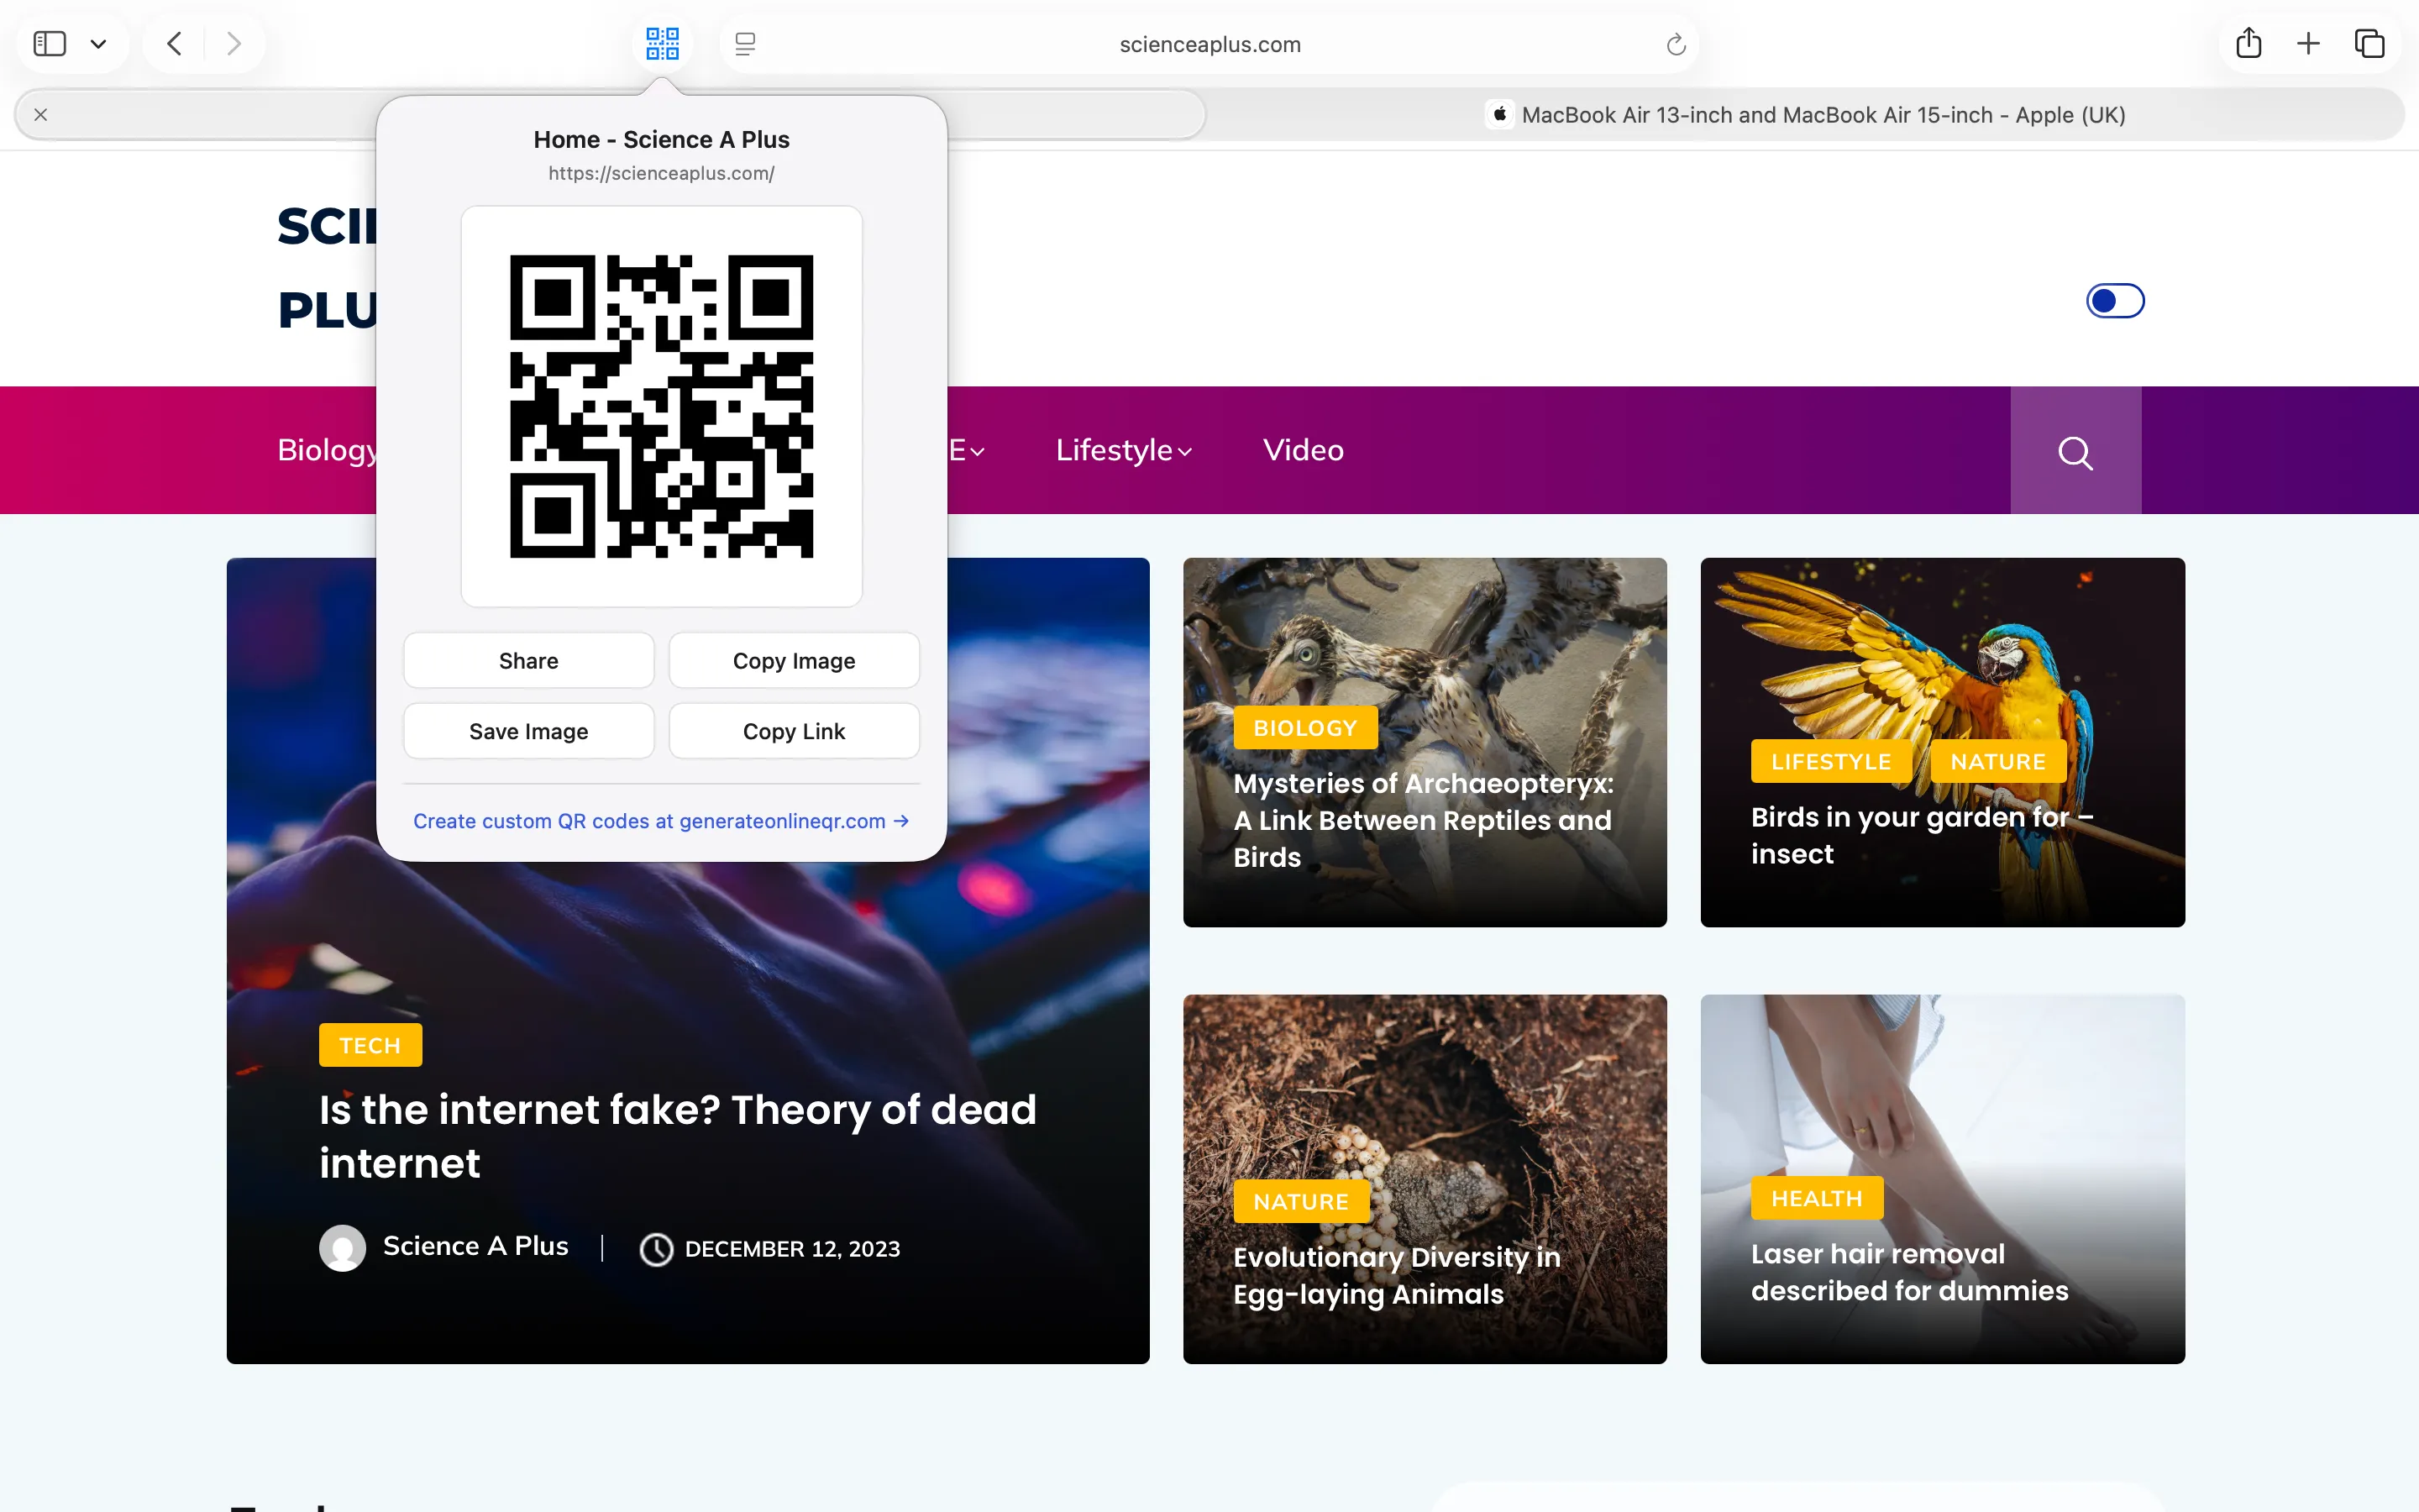Click the Science Plus site logo

point(327,268)
